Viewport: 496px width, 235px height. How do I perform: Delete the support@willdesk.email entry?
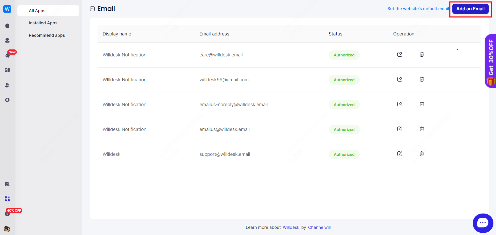422,154
